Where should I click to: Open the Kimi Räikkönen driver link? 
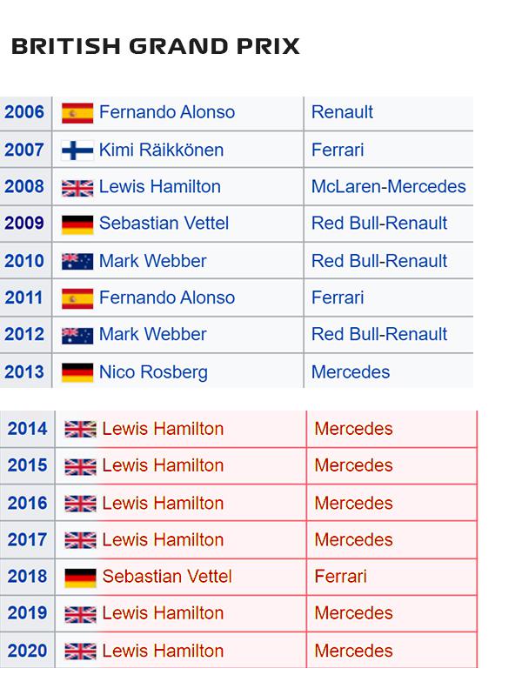tap(161, 150)
